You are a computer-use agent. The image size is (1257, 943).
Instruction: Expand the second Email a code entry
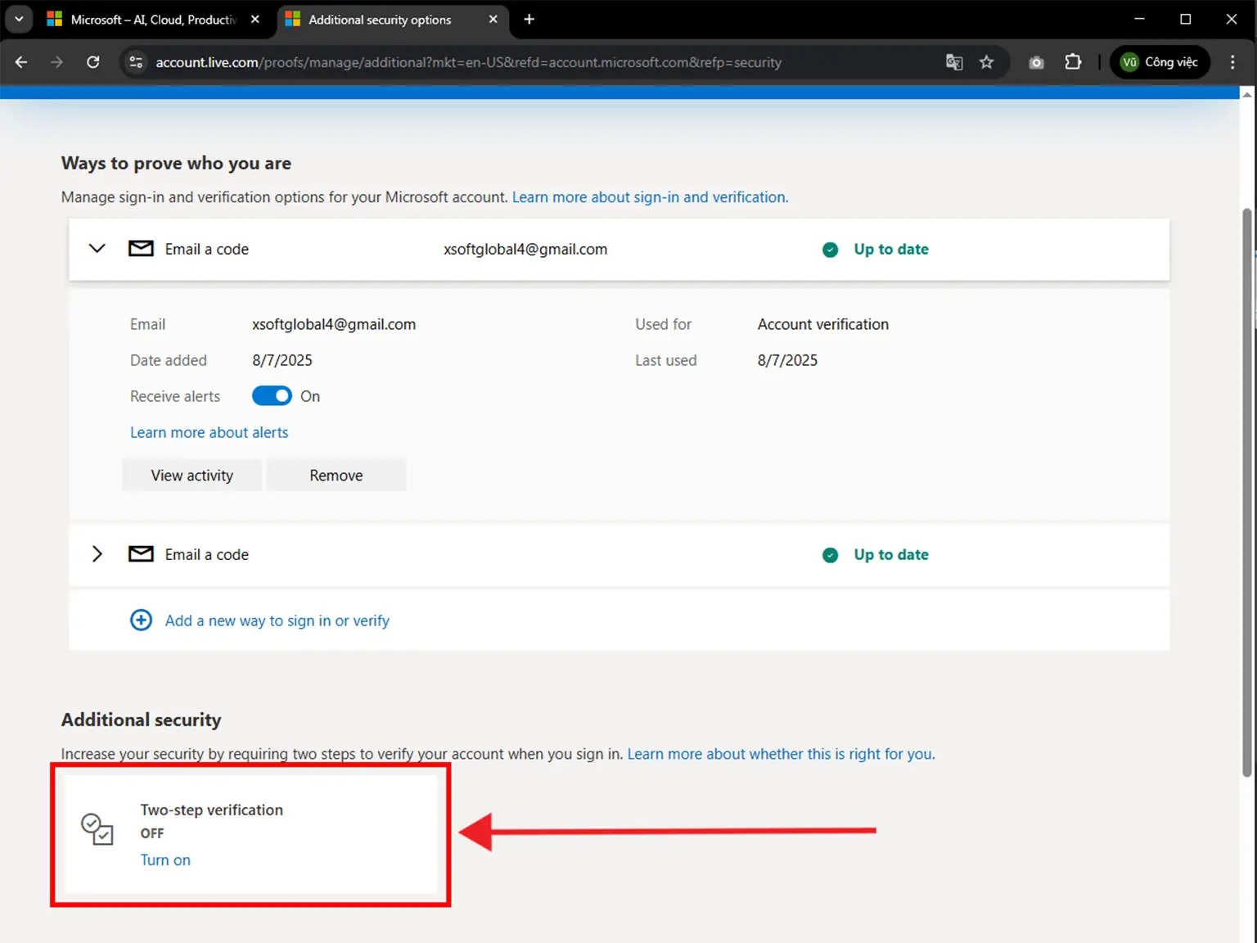point(97,554)
